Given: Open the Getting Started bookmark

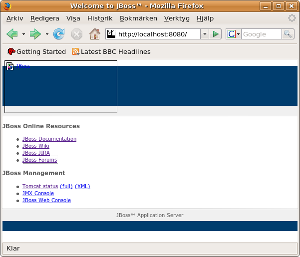Looking at the screenshot, I should pyautogui.click(x=36, y=51).
